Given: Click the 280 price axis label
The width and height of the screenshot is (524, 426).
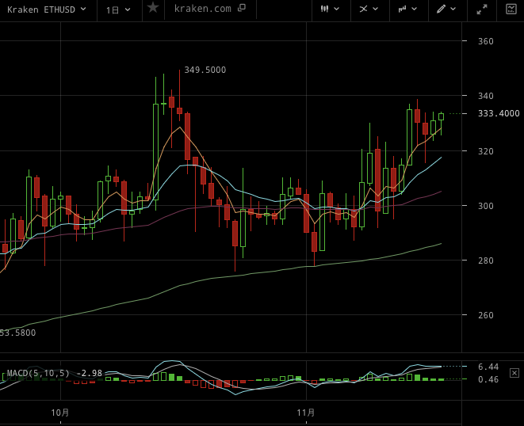Looking at the screenshot, I should pos(486,261).
